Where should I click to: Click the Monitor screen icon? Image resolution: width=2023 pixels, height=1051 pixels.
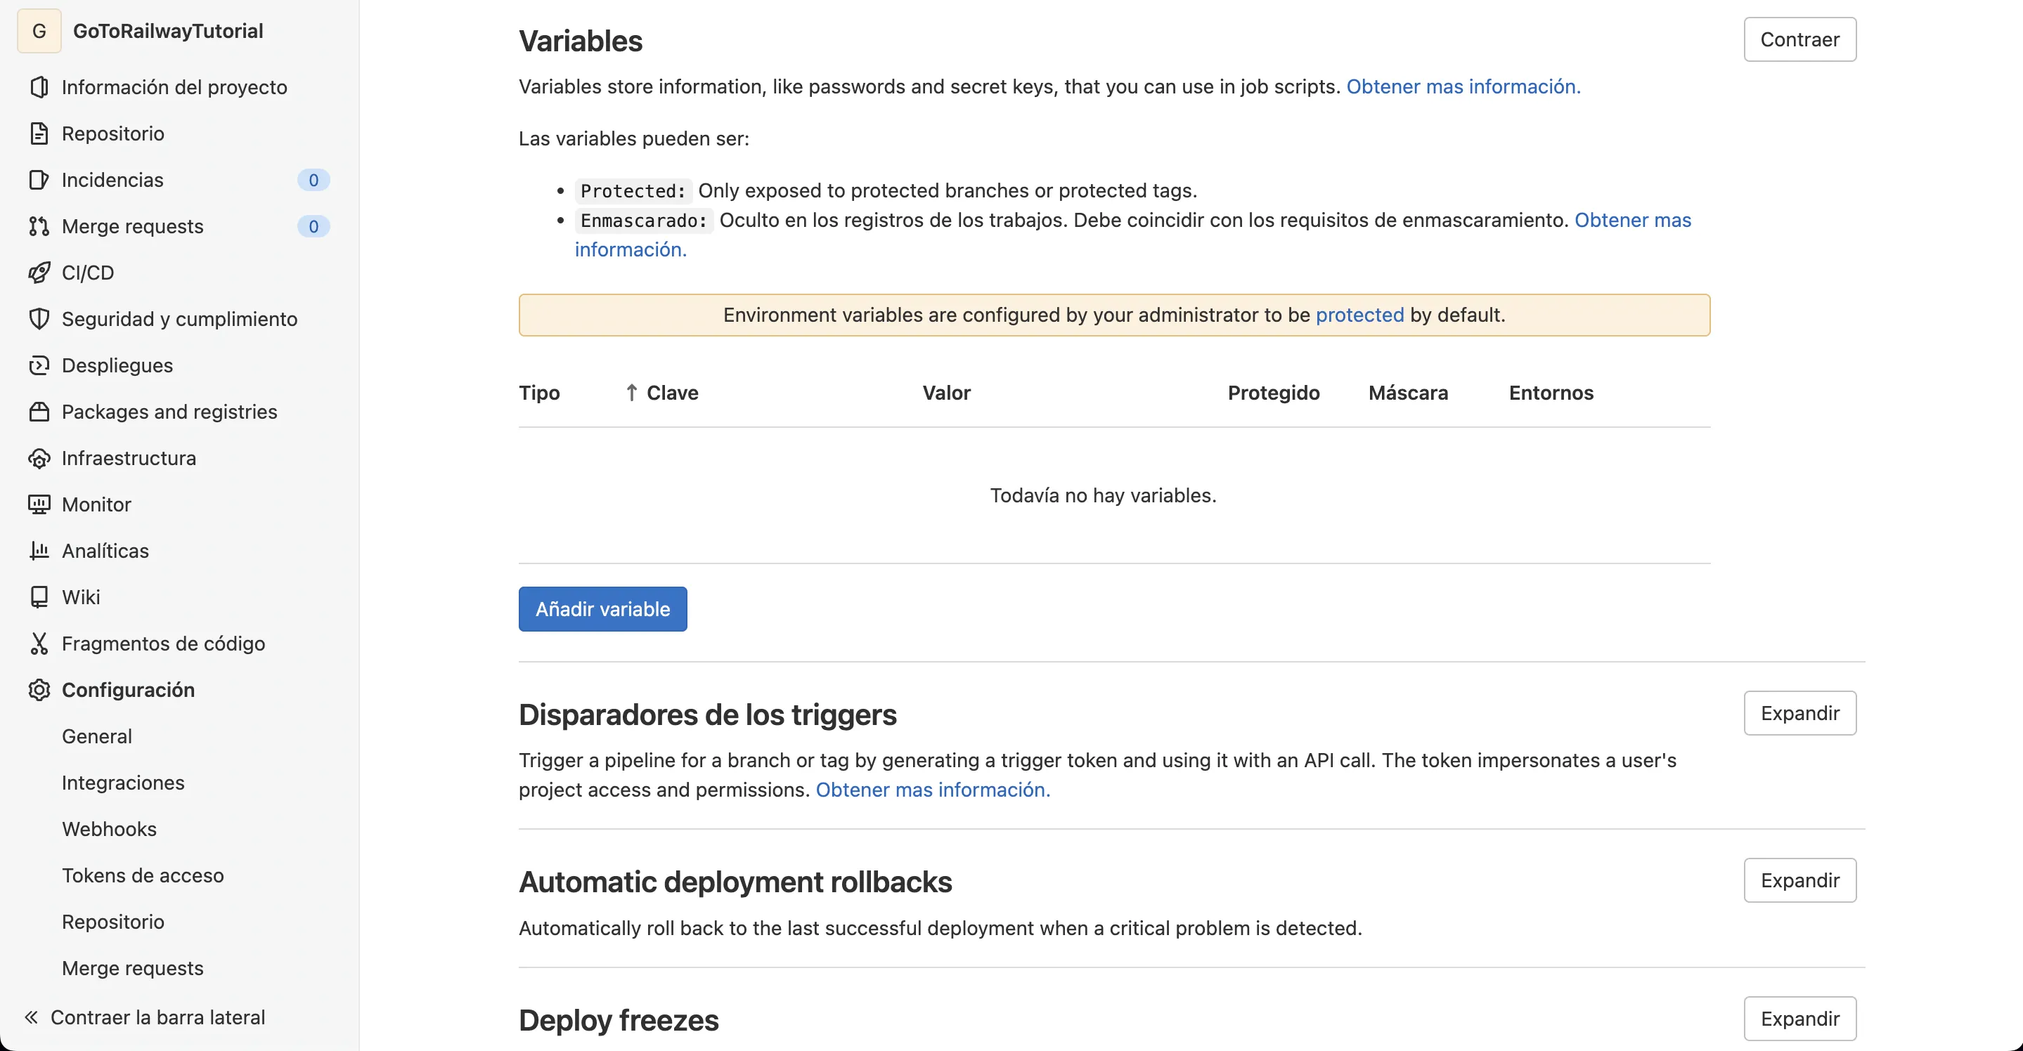[x=39, y=504]
